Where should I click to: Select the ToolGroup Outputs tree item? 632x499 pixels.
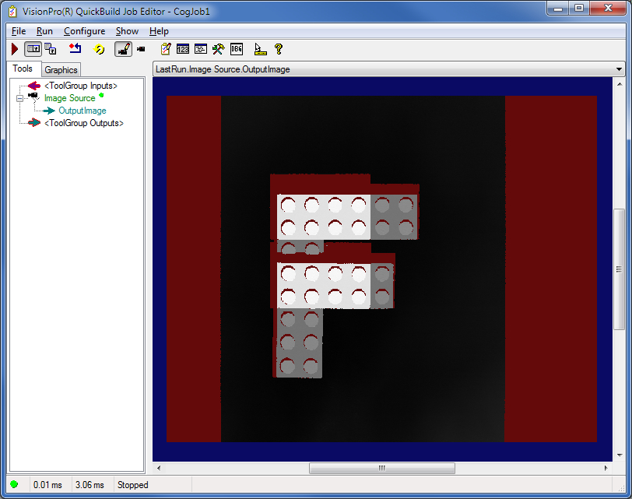83,123
